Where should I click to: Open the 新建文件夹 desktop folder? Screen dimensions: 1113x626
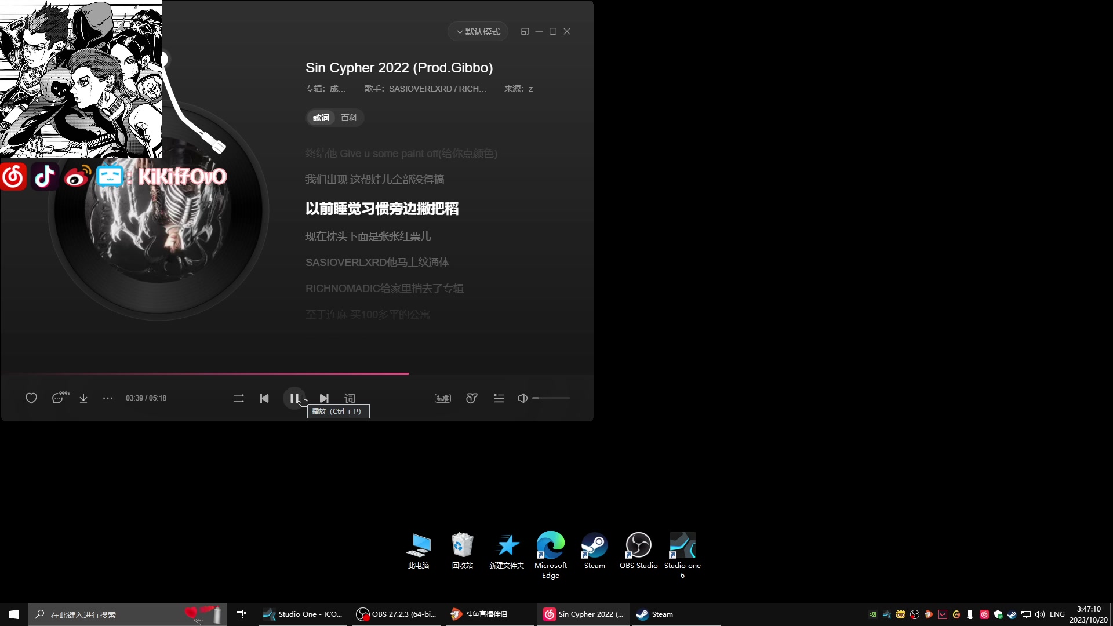point(507,551)
